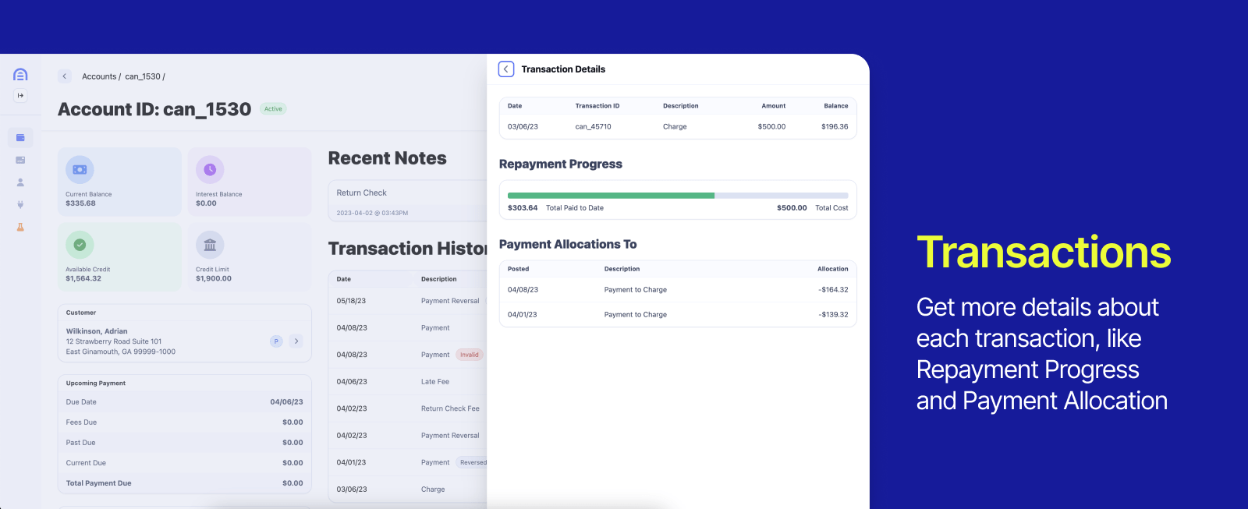Click the P badge in the Customer card
Viewport: 1248px width, 509px height.
pos(276,341)
